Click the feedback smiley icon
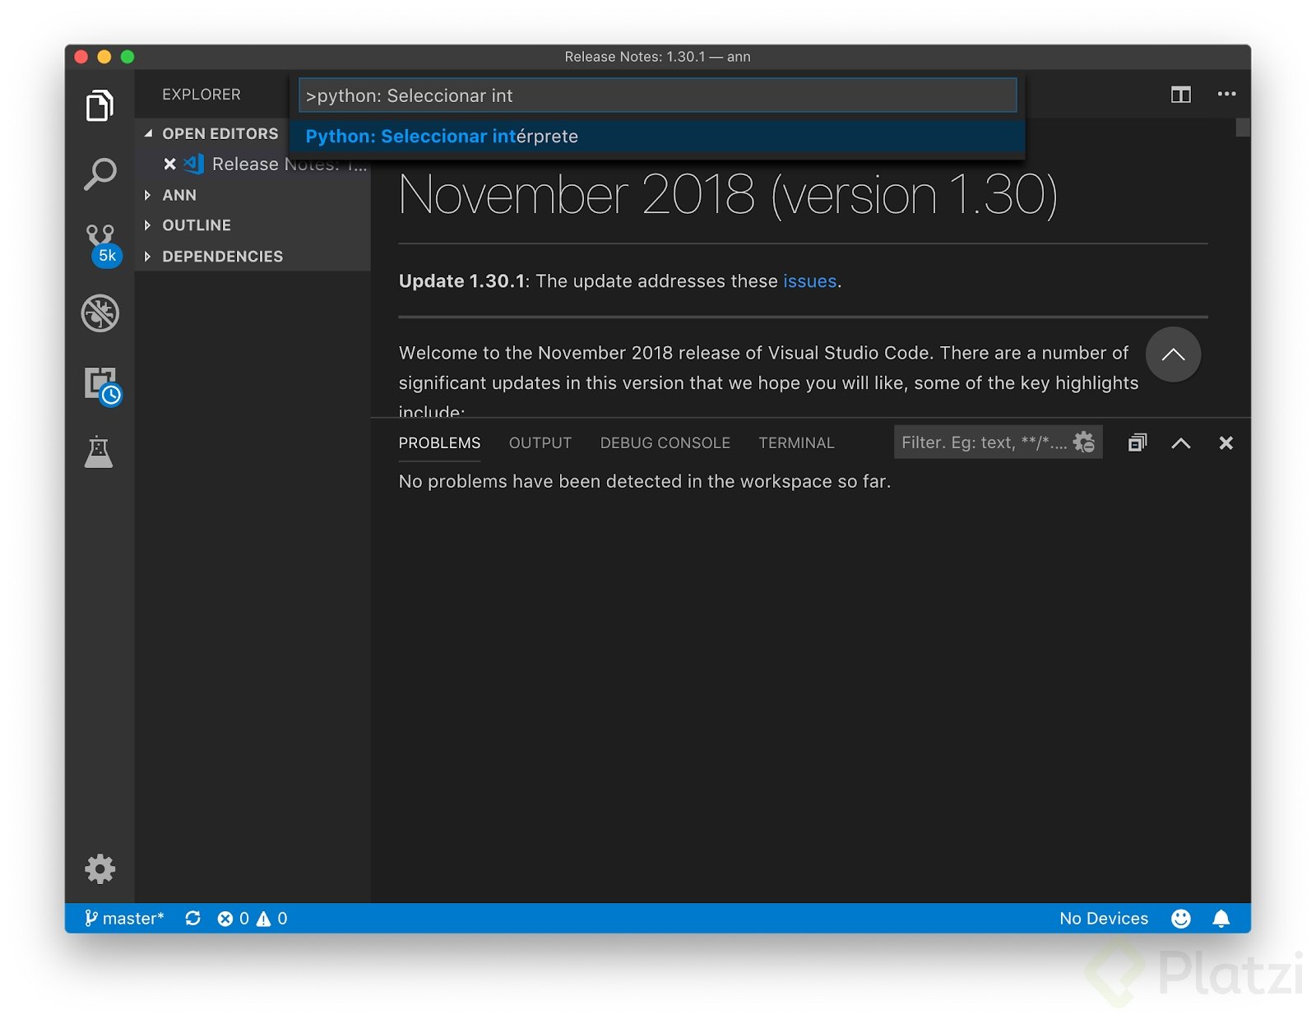Image resolution: width=1316 pixels, height=1019 pixels. tap(1180, 918)
